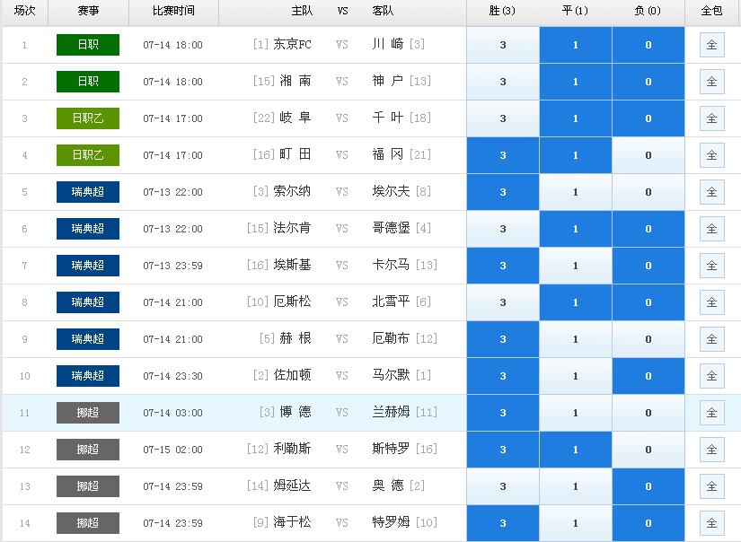
Task: Click the 日职 league tag in row 1
Action: (x=88, y=45)
